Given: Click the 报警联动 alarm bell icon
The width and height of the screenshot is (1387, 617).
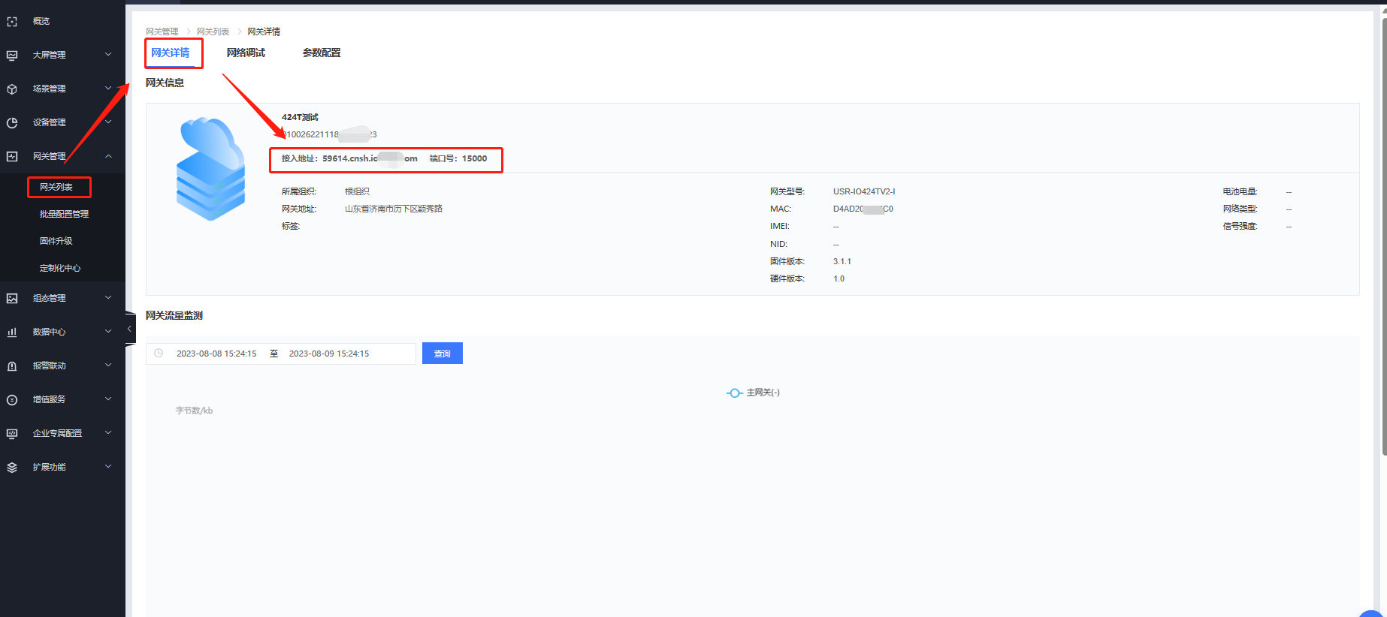Looking at the screenshot, I should click(12, 366).
